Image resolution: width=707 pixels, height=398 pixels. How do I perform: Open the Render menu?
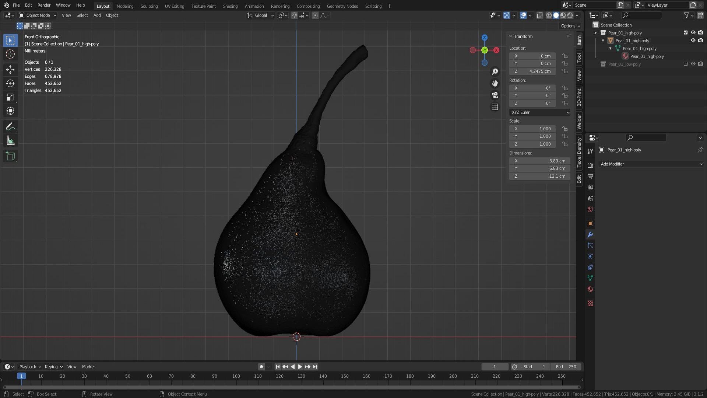[44, 5]
